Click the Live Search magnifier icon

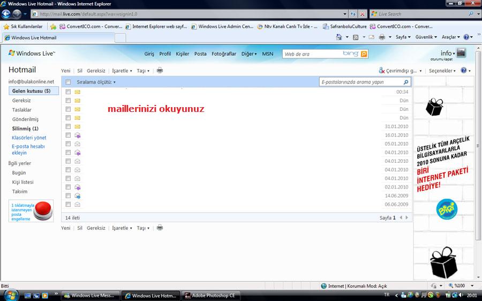[471, 14]
